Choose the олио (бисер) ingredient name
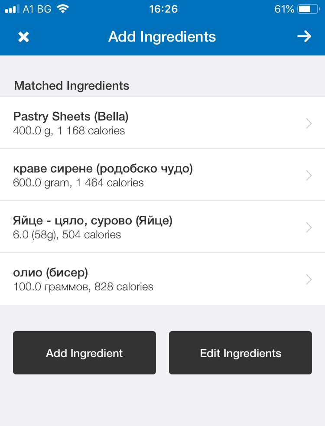 click(x=51, y=273)
